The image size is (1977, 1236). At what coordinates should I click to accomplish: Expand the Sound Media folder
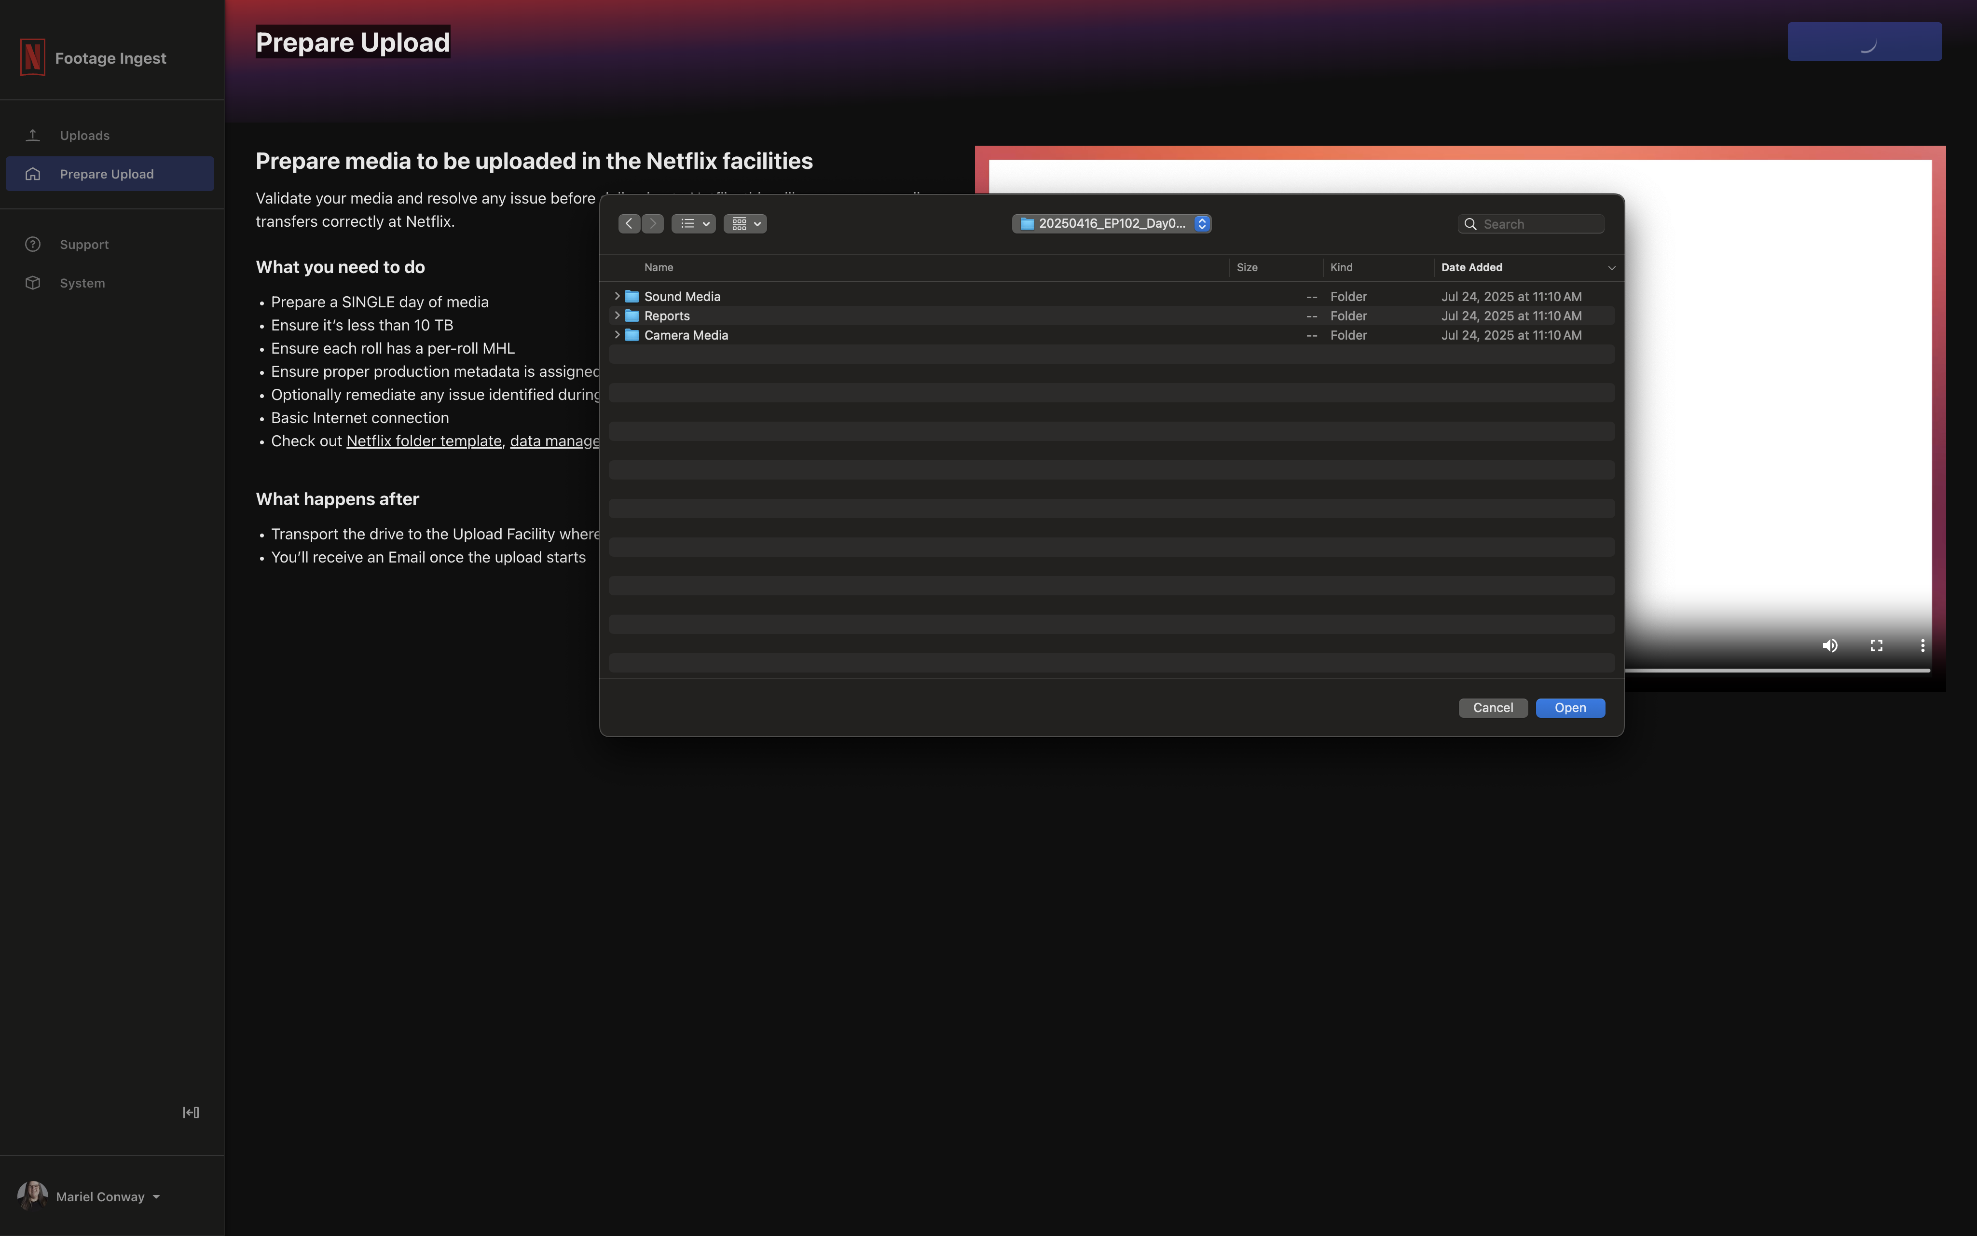point(617,296)
